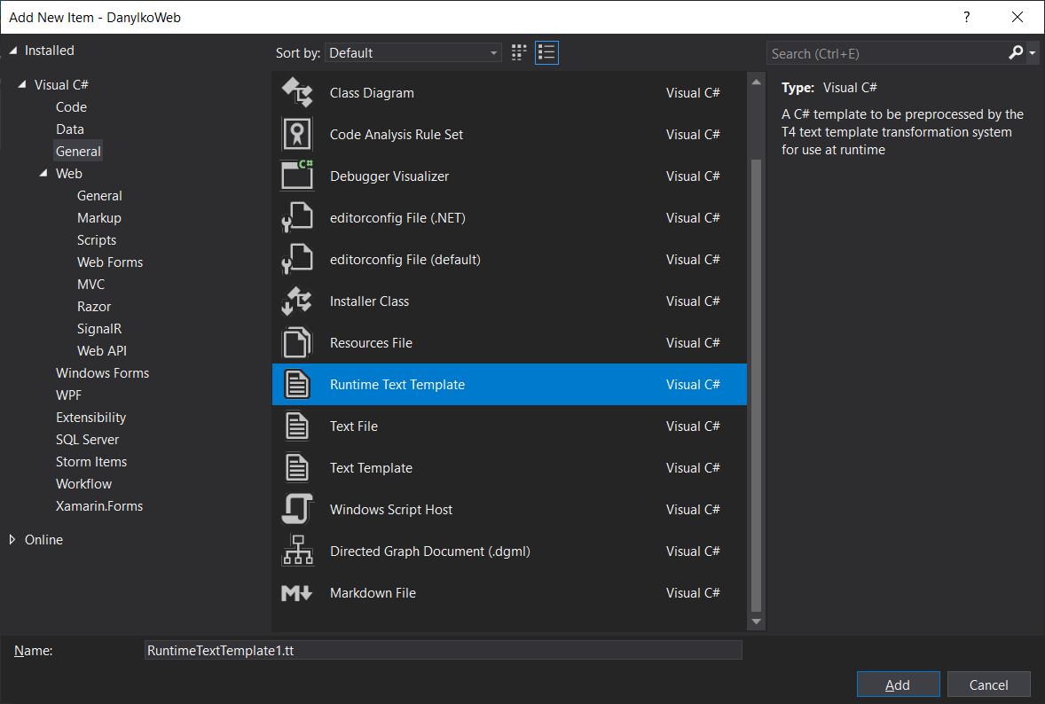The height and width of the screenshot is (704, 1045).
Task: Click the template list scroll down arrow
Action: point(756,622)
